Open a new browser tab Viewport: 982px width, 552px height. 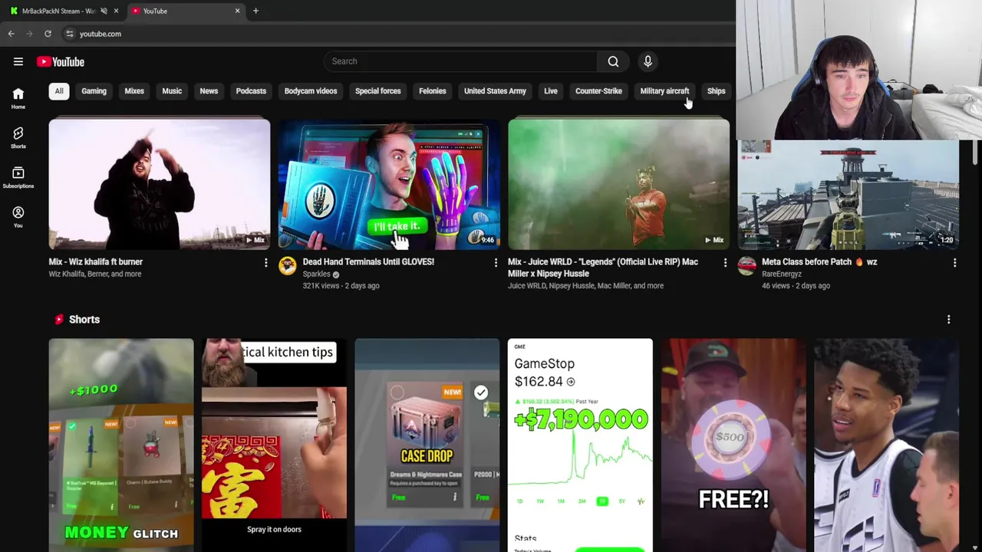[255, 11]
